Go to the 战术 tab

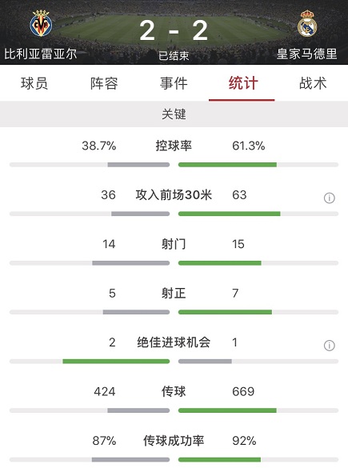(x=313, y=83)
